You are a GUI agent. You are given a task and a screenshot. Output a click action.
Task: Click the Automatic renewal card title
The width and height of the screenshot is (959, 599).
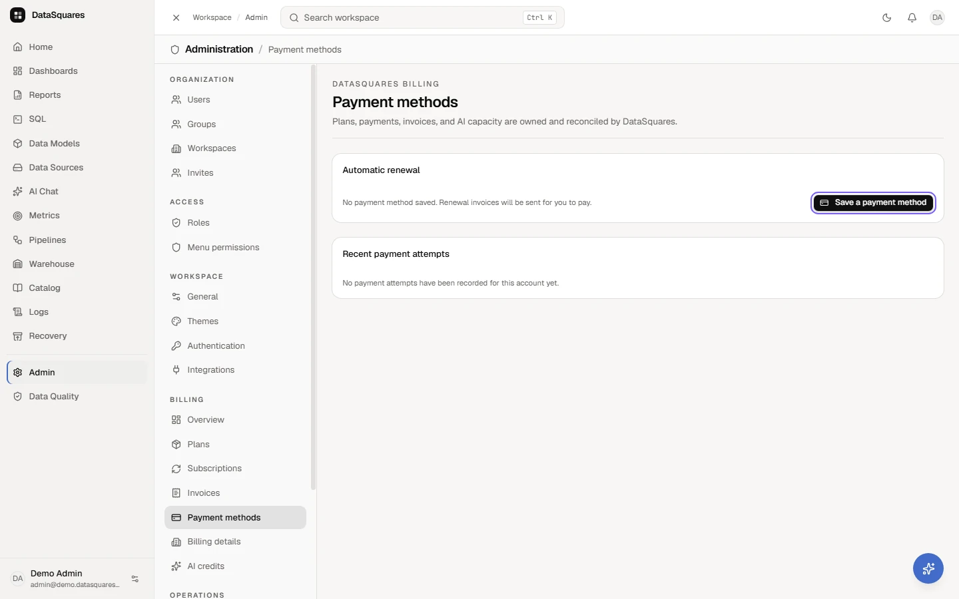381,170
